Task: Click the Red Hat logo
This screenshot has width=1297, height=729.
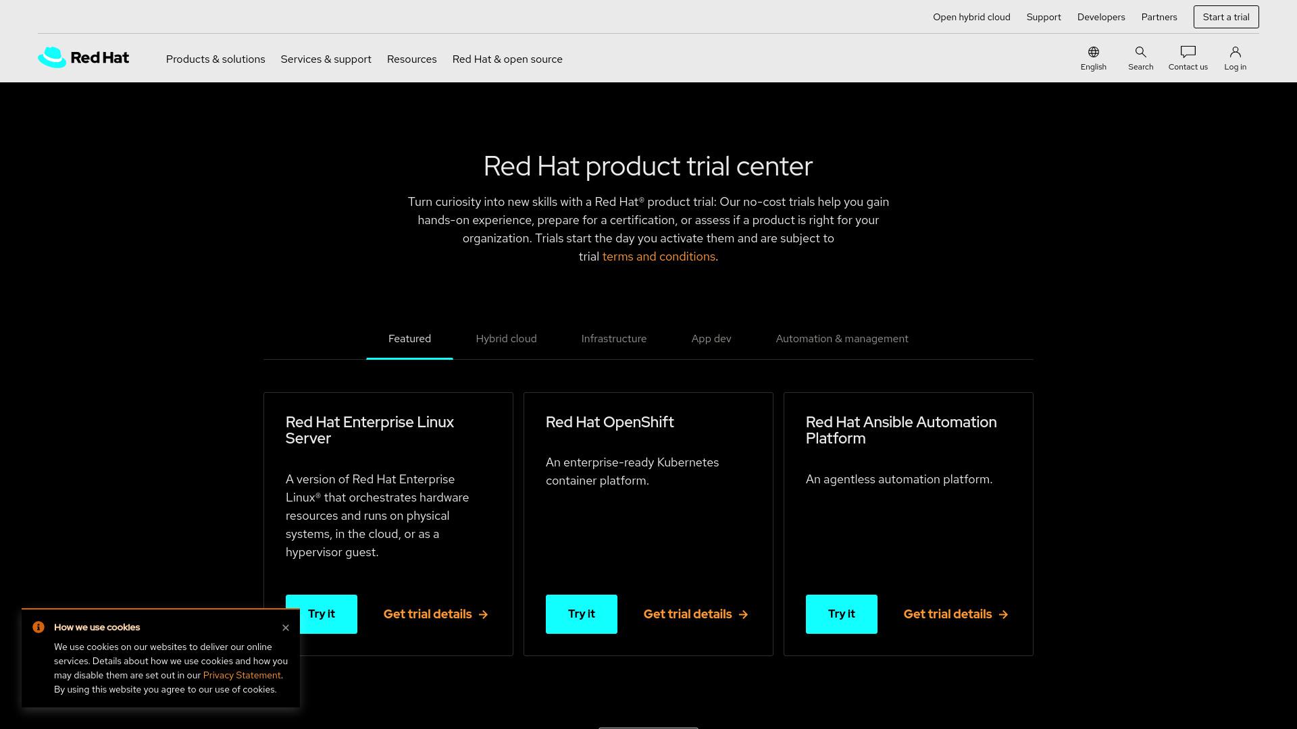Action: [83, 57]
